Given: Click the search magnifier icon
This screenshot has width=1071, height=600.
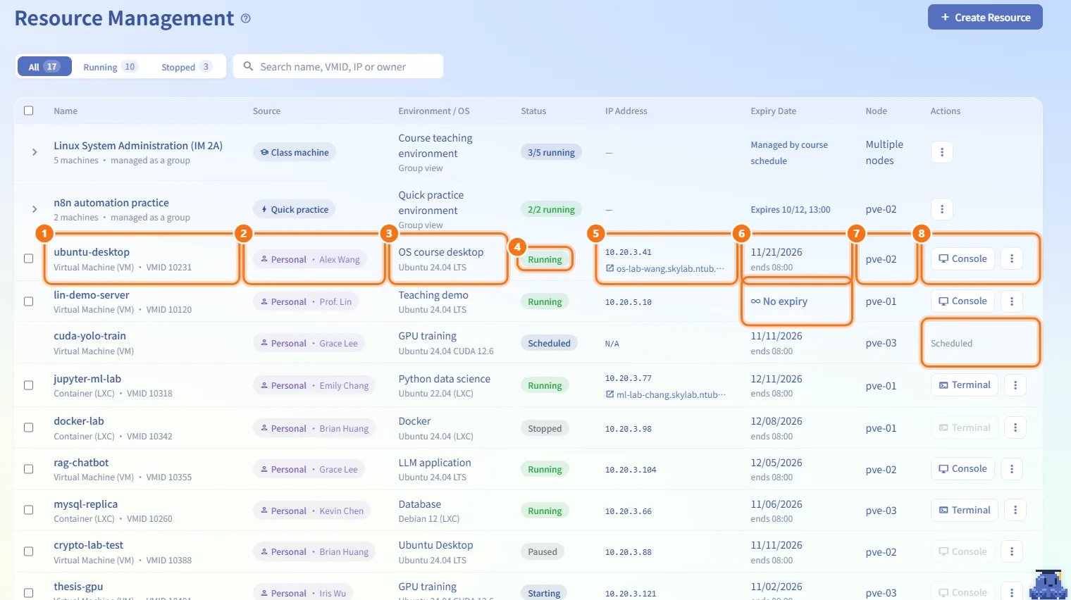Looking at the screenshot, I should (x=248, y=66).
